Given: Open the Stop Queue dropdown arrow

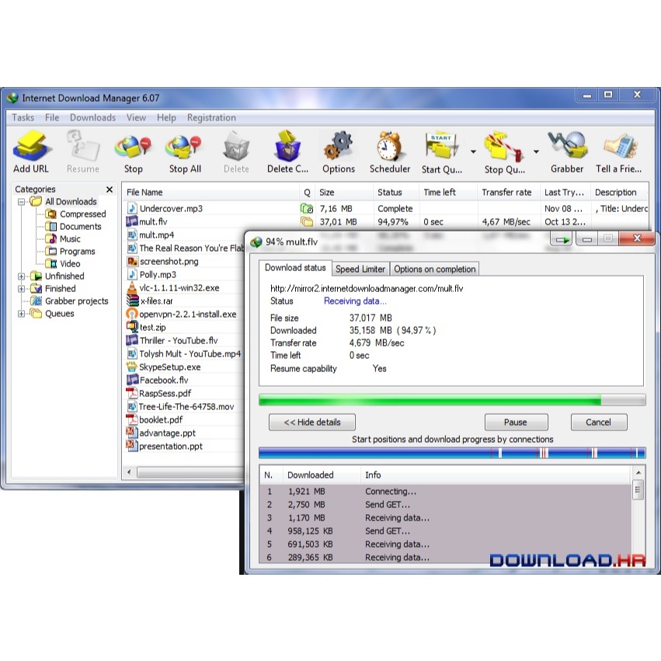Looking at the screenshot, I should tap(536, 151).
